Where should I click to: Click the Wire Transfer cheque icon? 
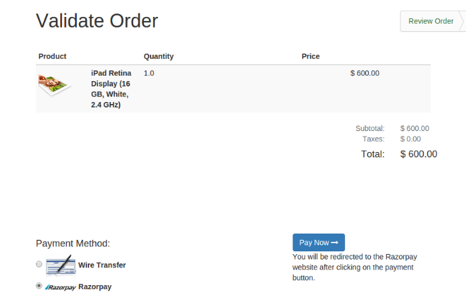(x=61, y=264)
